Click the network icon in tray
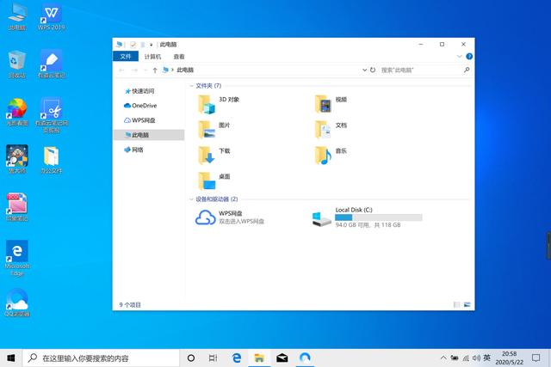 (466, 358)
